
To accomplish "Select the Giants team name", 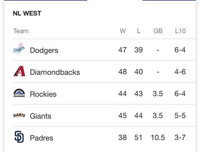I will (x=41, y=116).
